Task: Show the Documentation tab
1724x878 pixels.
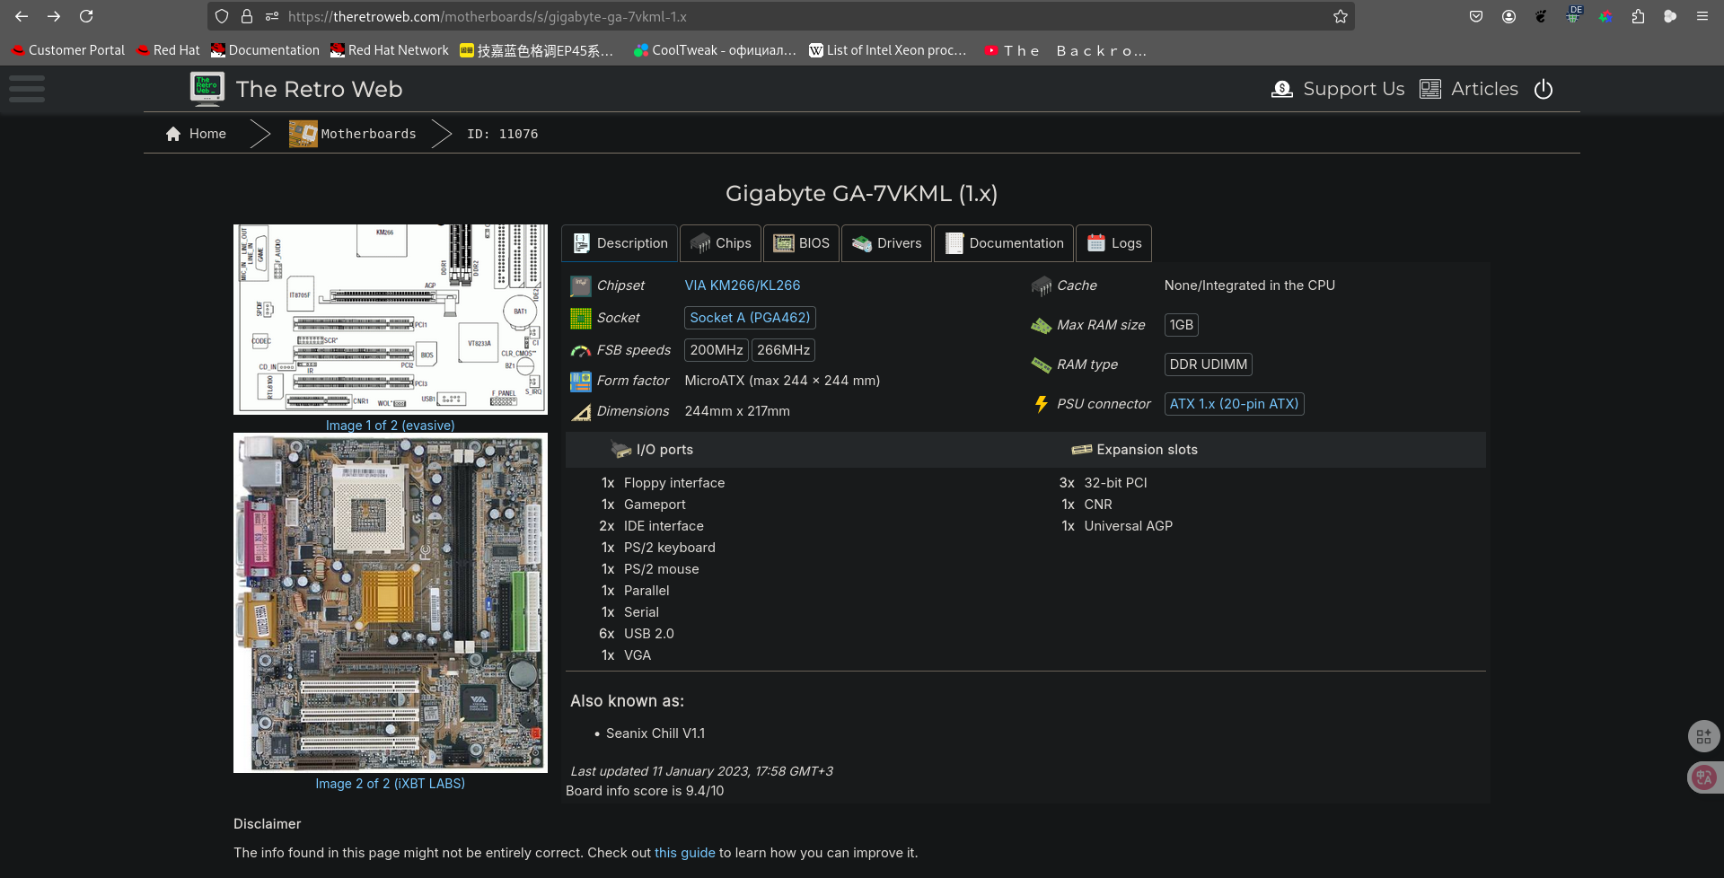Action: [1003, 243]
